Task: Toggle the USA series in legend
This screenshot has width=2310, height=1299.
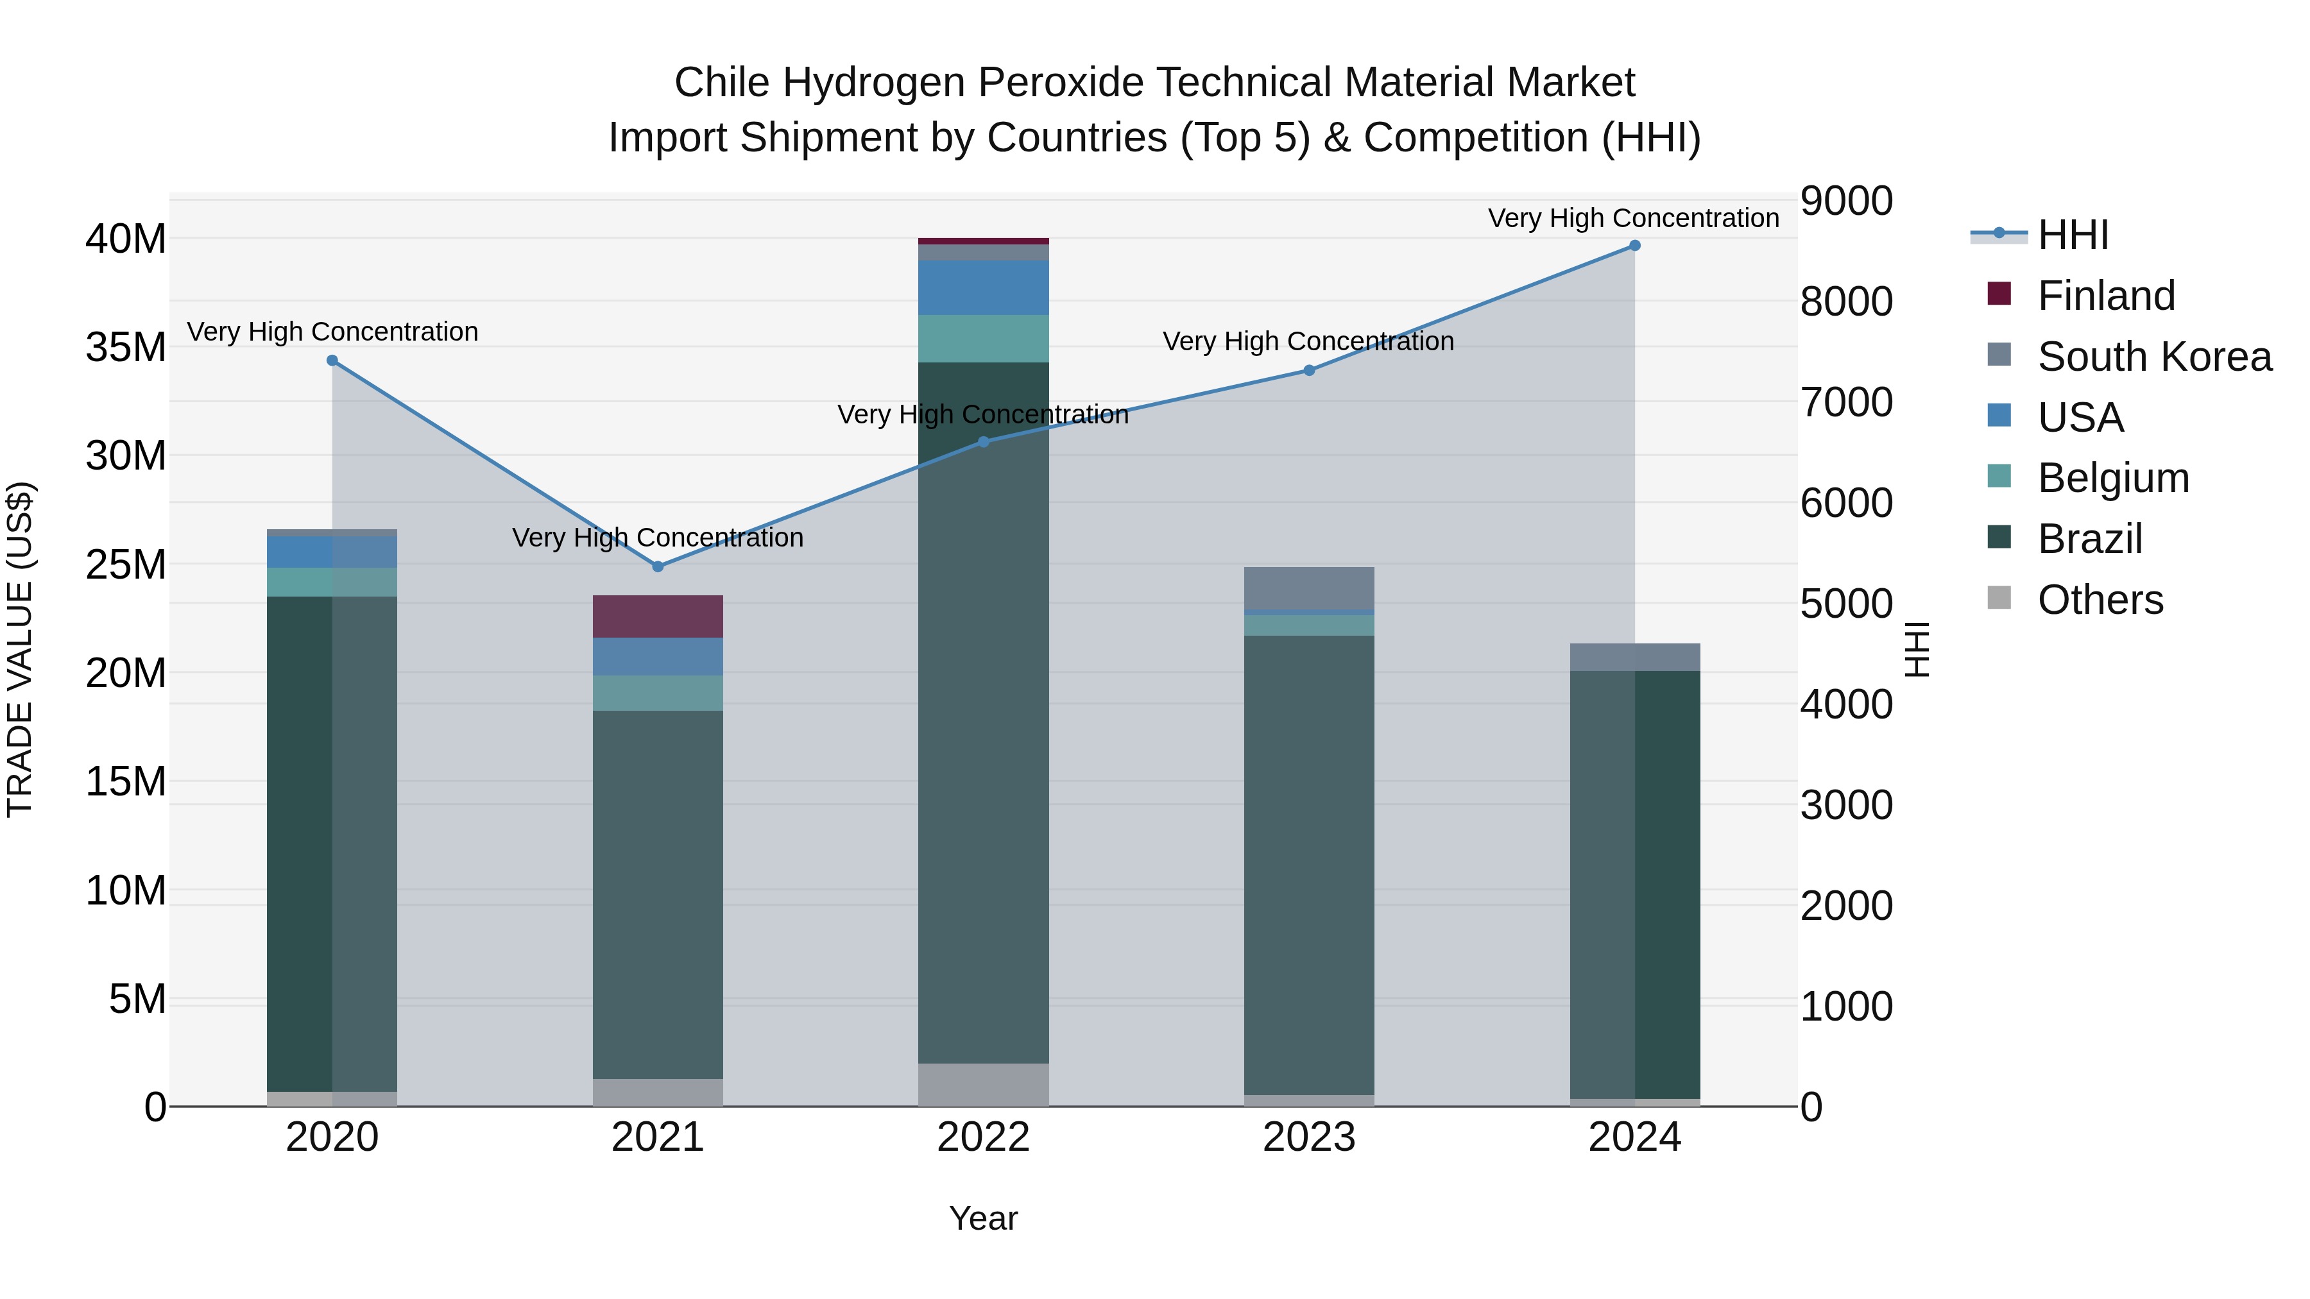Action: 2055,418
